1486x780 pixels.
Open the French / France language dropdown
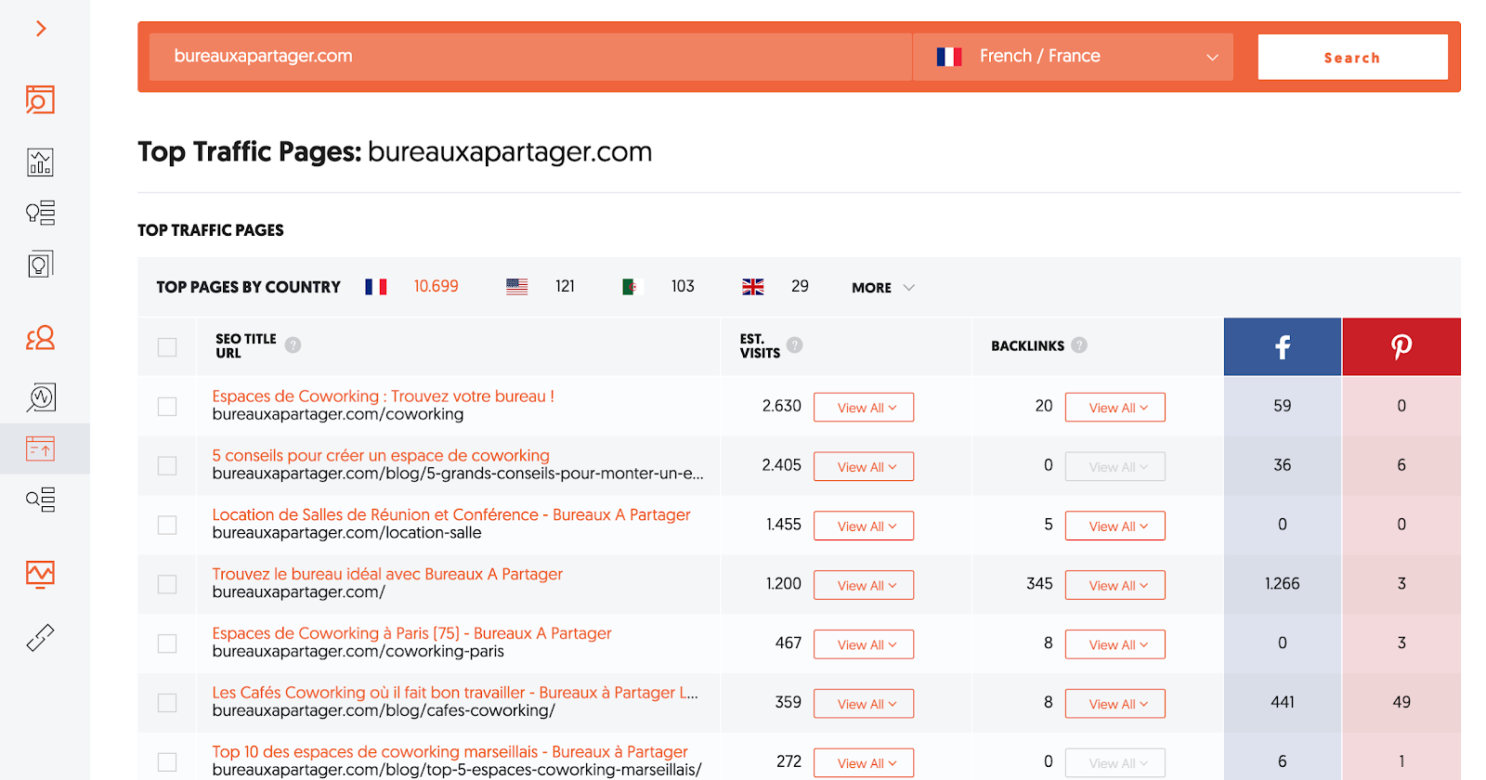[x=1073, y=57]
